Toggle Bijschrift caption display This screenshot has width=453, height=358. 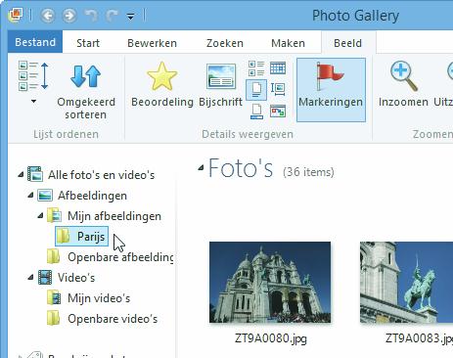pos(220,85)
